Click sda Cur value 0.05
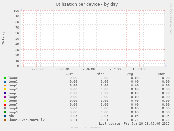The image size is (174, 131). (73, 116)
